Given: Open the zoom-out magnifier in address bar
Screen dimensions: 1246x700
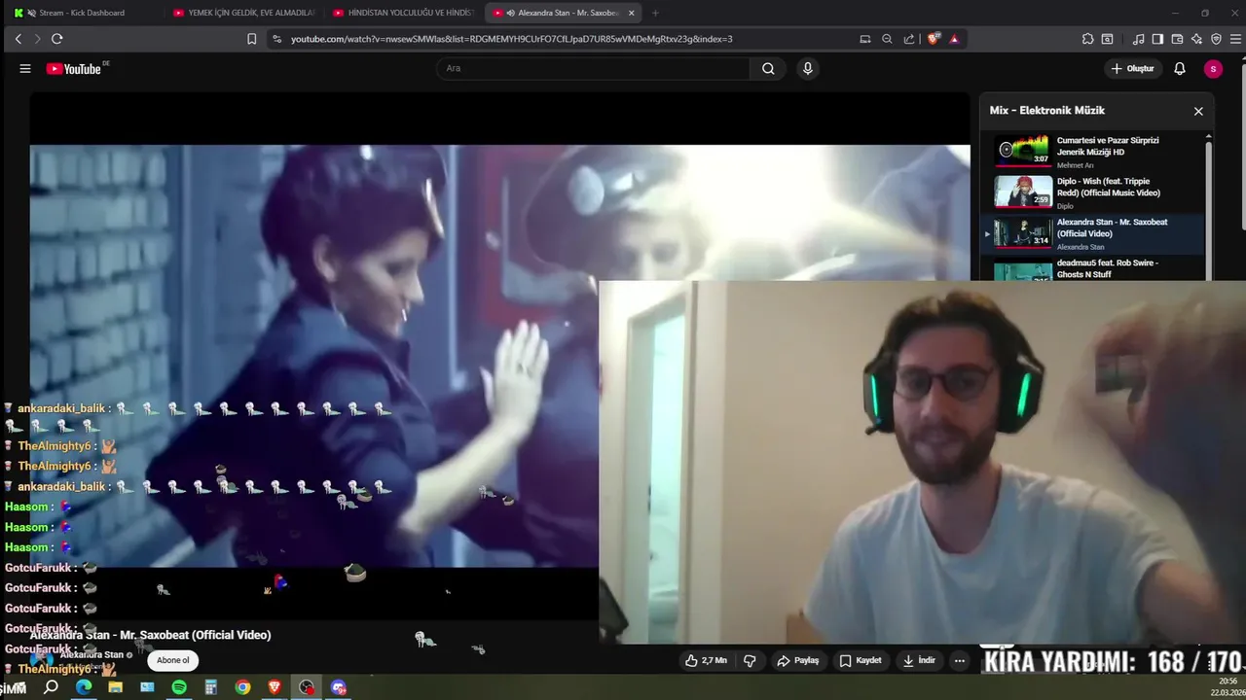Looking at the screenshot, I should [887, 39].
